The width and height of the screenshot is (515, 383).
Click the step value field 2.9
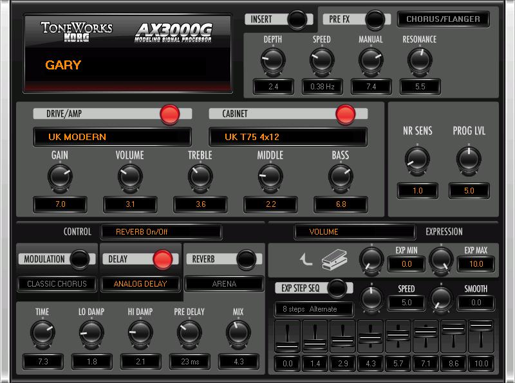342,363
